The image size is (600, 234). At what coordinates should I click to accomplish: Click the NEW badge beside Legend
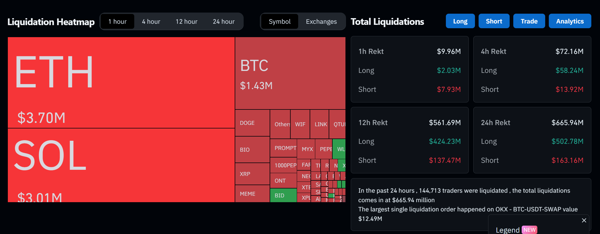(x=530, y=230)
